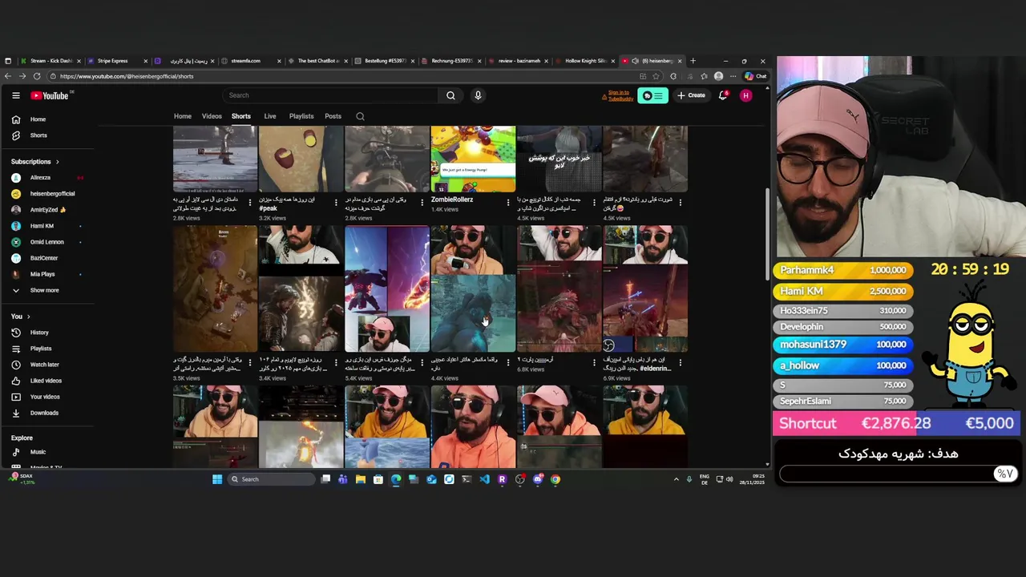The image size is (1026, 577).
Task: Open the browser Chat sidebar button
Action: (756, 76)
